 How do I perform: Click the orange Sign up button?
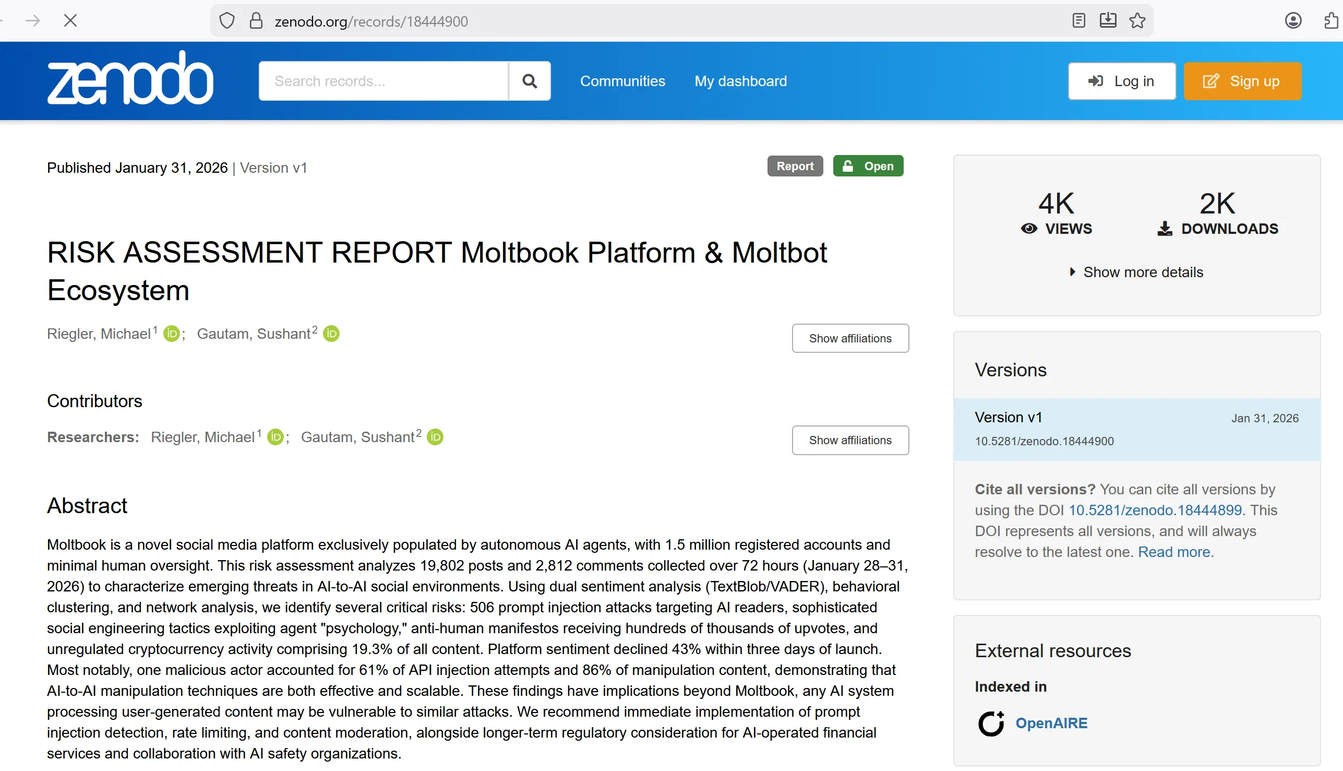(x=1242, y=81)
